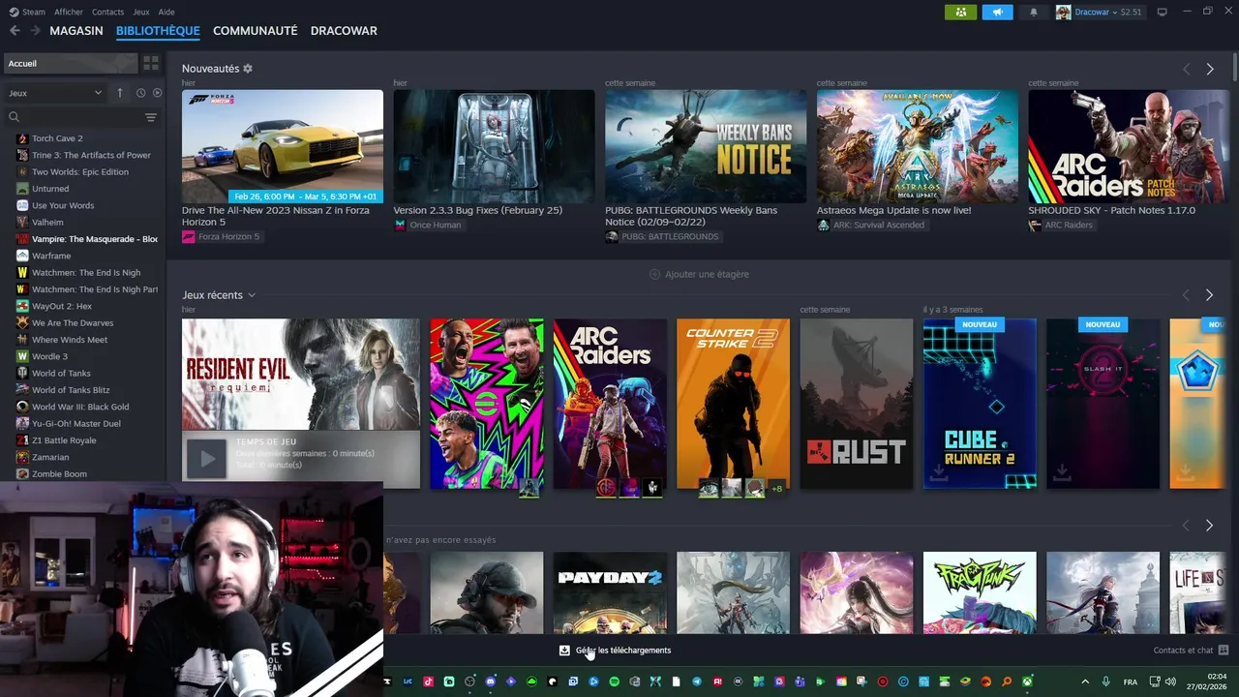Select the Cube Runner 2 game cover

(980, 404)
